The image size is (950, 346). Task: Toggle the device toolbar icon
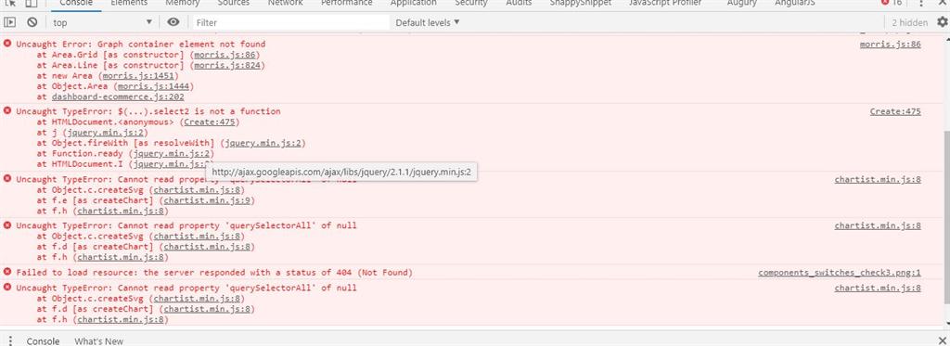pos(31,3)
